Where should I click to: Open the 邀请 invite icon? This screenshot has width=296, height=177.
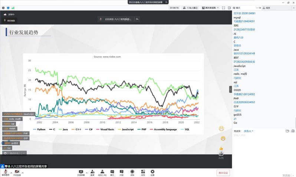92,172
